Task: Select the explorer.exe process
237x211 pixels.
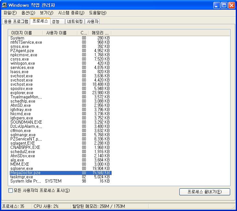Action: click(x=61, y=93)
